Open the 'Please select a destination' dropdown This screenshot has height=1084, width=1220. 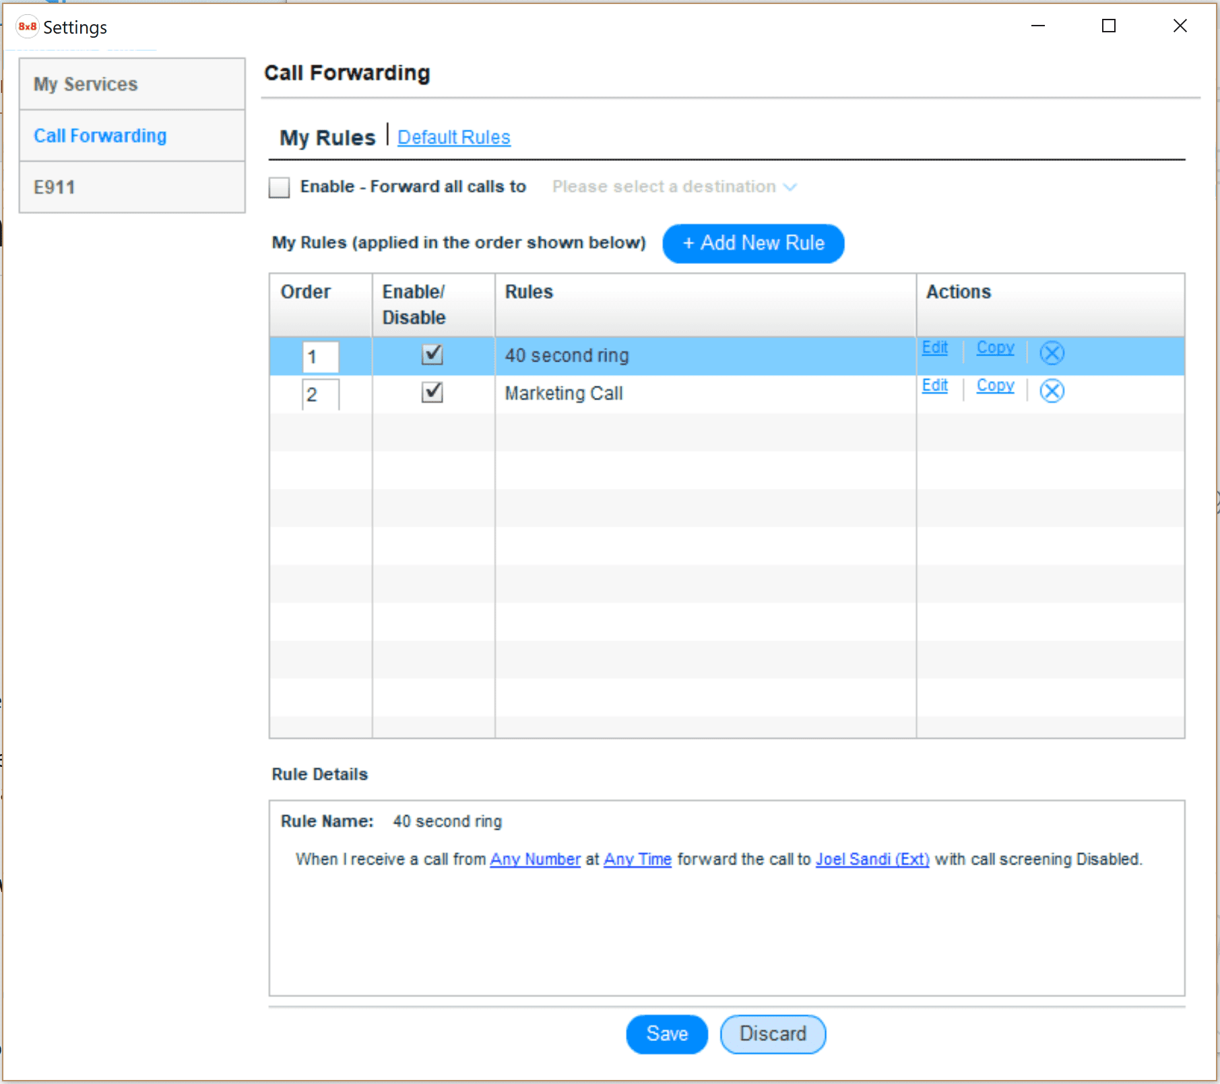[x=674, y=187]
